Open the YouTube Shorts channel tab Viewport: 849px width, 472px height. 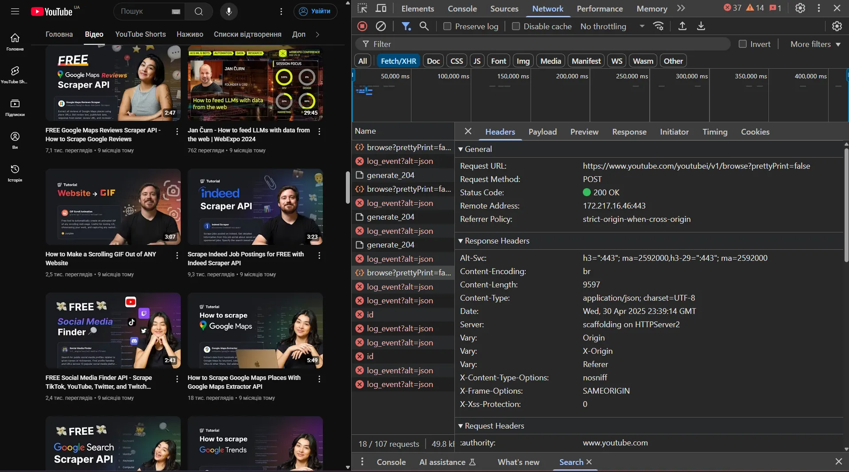click(140, 34)
